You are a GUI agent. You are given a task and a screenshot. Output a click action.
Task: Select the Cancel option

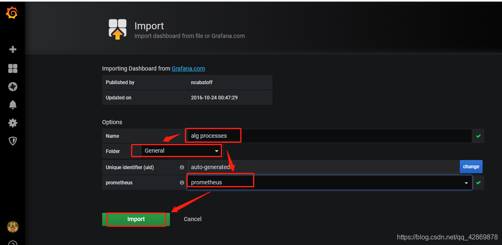pos(192,219)
